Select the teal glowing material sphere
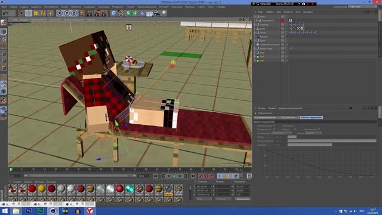The image size is (382, 215). (x=130, y=189)
